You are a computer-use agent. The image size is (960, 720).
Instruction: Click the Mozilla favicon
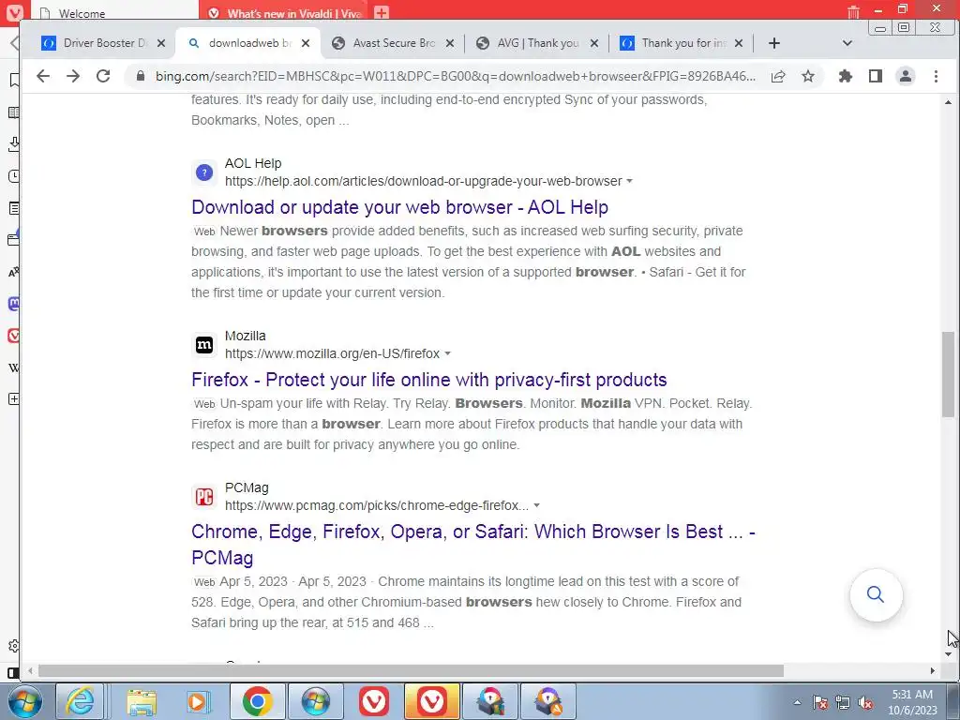(x=204, y=345)
